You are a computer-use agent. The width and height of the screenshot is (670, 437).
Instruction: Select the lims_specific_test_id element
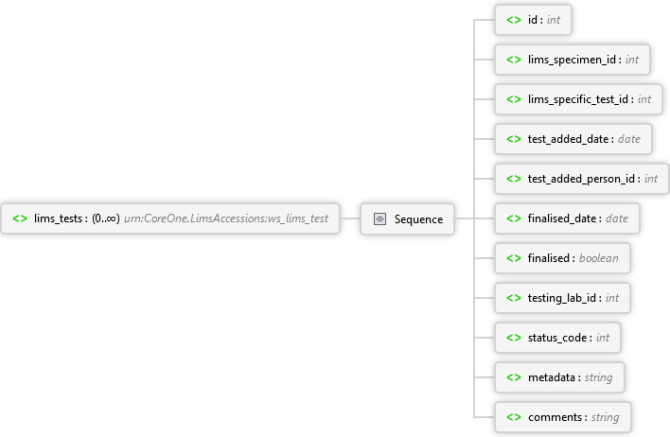577,98
